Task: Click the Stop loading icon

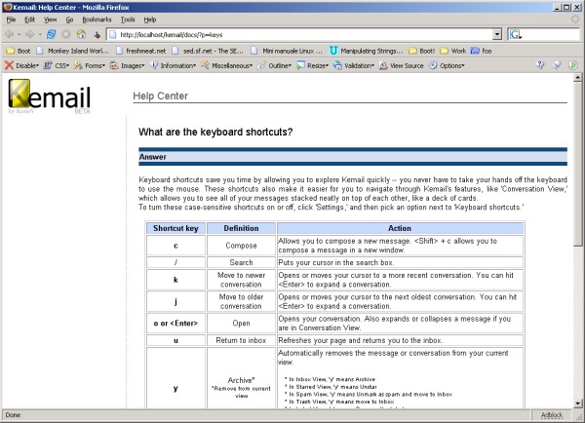Action: pos(66,35)
